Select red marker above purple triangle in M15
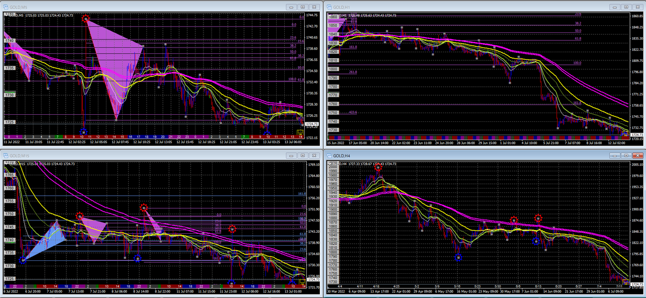The height and width of the screenshot is (298, 646). [80, 216]
